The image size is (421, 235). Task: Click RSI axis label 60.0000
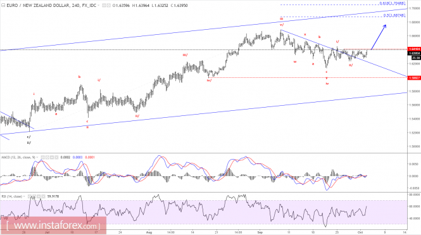coord(414,206)
